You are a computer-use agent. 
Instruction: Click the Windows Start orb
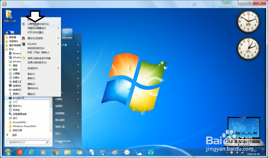[8, 152]
